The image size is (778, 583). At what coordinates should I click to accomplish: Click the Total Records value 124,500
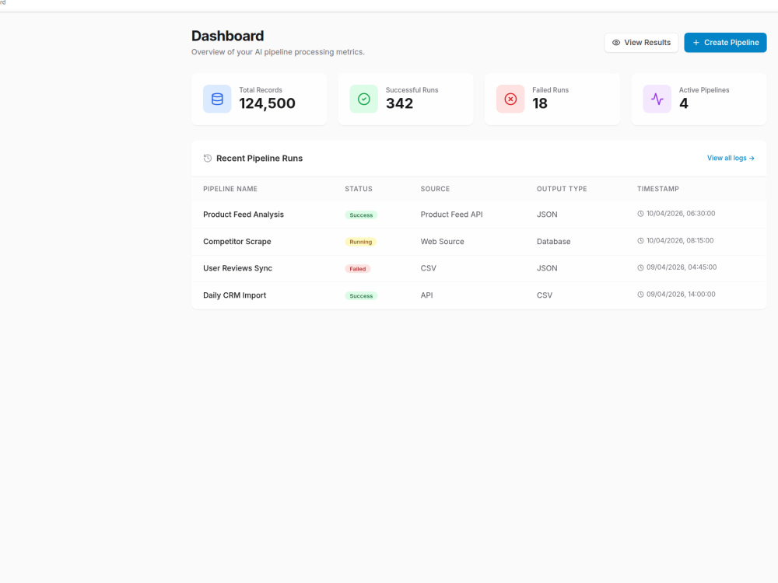coord(267,103)
